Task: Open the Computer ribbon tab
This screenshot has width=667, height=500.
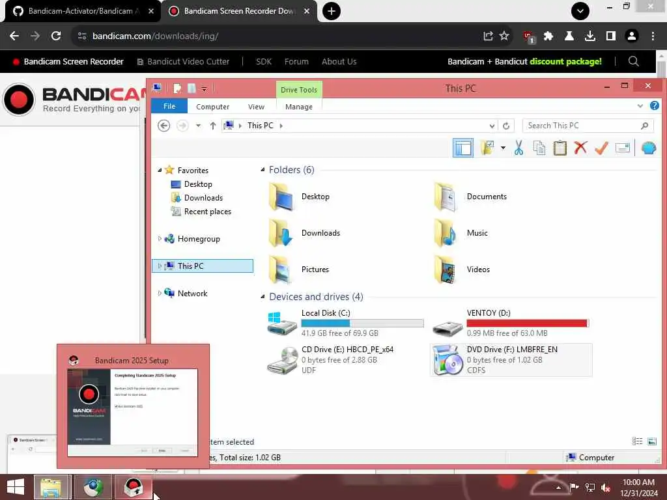Action: [x=213, y=107]
